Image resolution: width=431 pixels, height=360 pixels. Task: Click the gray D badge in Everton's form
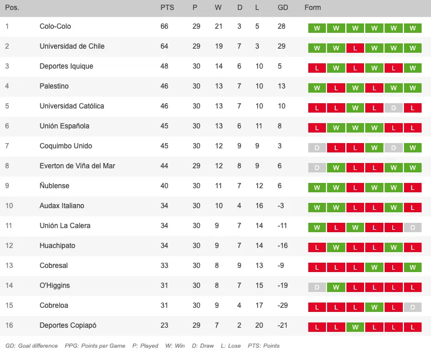[x=317, y=168]
